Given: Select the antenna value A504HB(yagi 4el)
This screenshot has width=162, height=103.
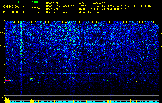Looking at the screenshot, I should [91, 12].
